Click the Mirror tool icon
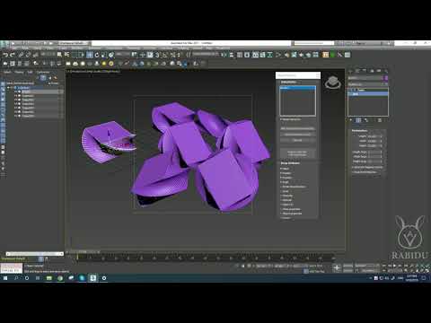The height and width of the screenshot is (323, 431). [224, 55]
